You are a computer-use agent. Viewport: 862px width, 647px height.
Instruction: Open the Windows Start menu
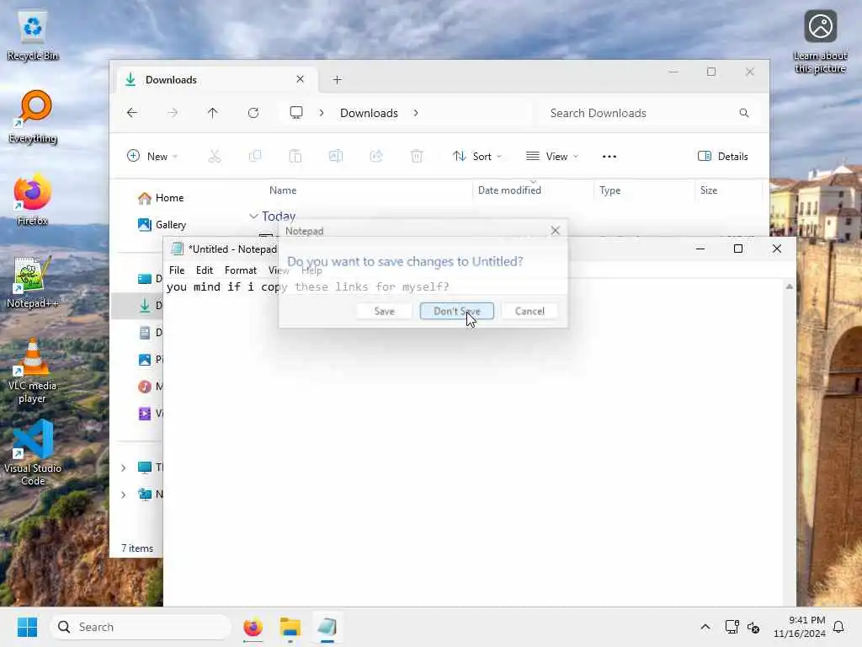(x=27, y=627)
